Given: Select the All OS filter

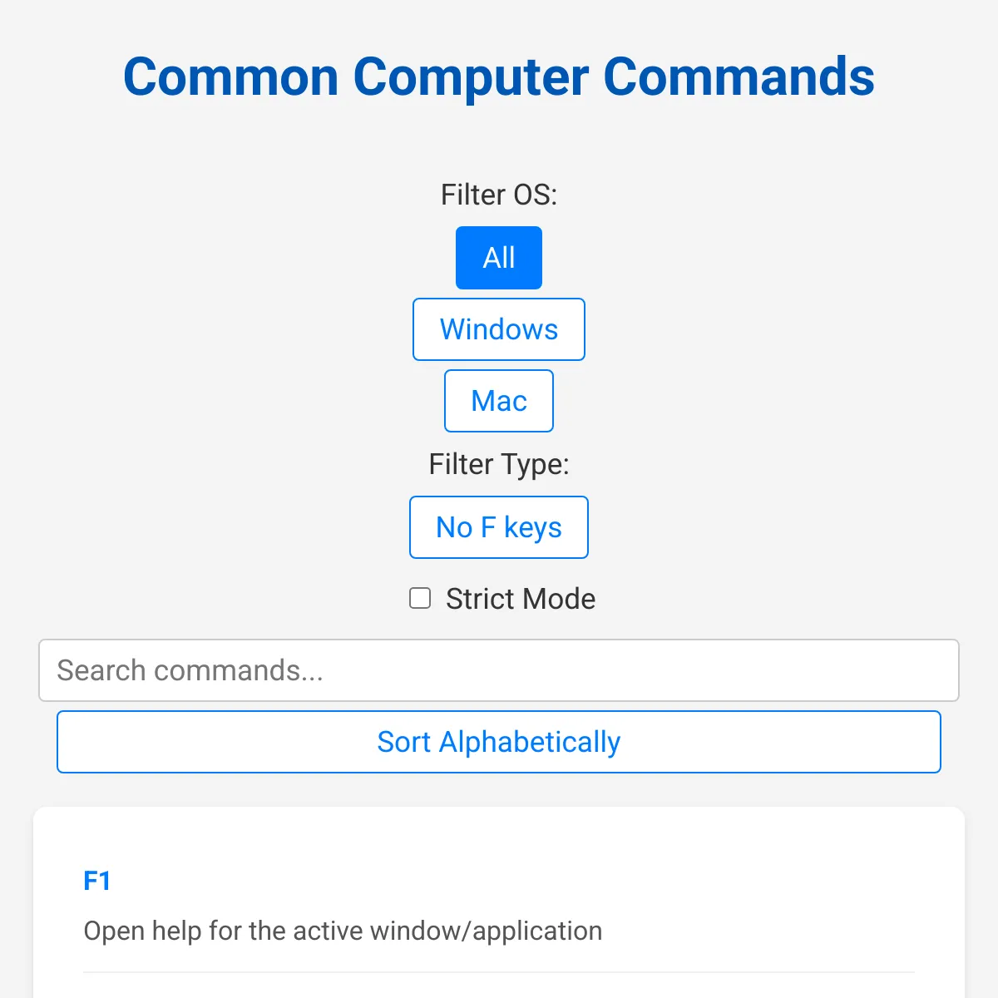Looking at the screenshot, I should click(499, 258).
